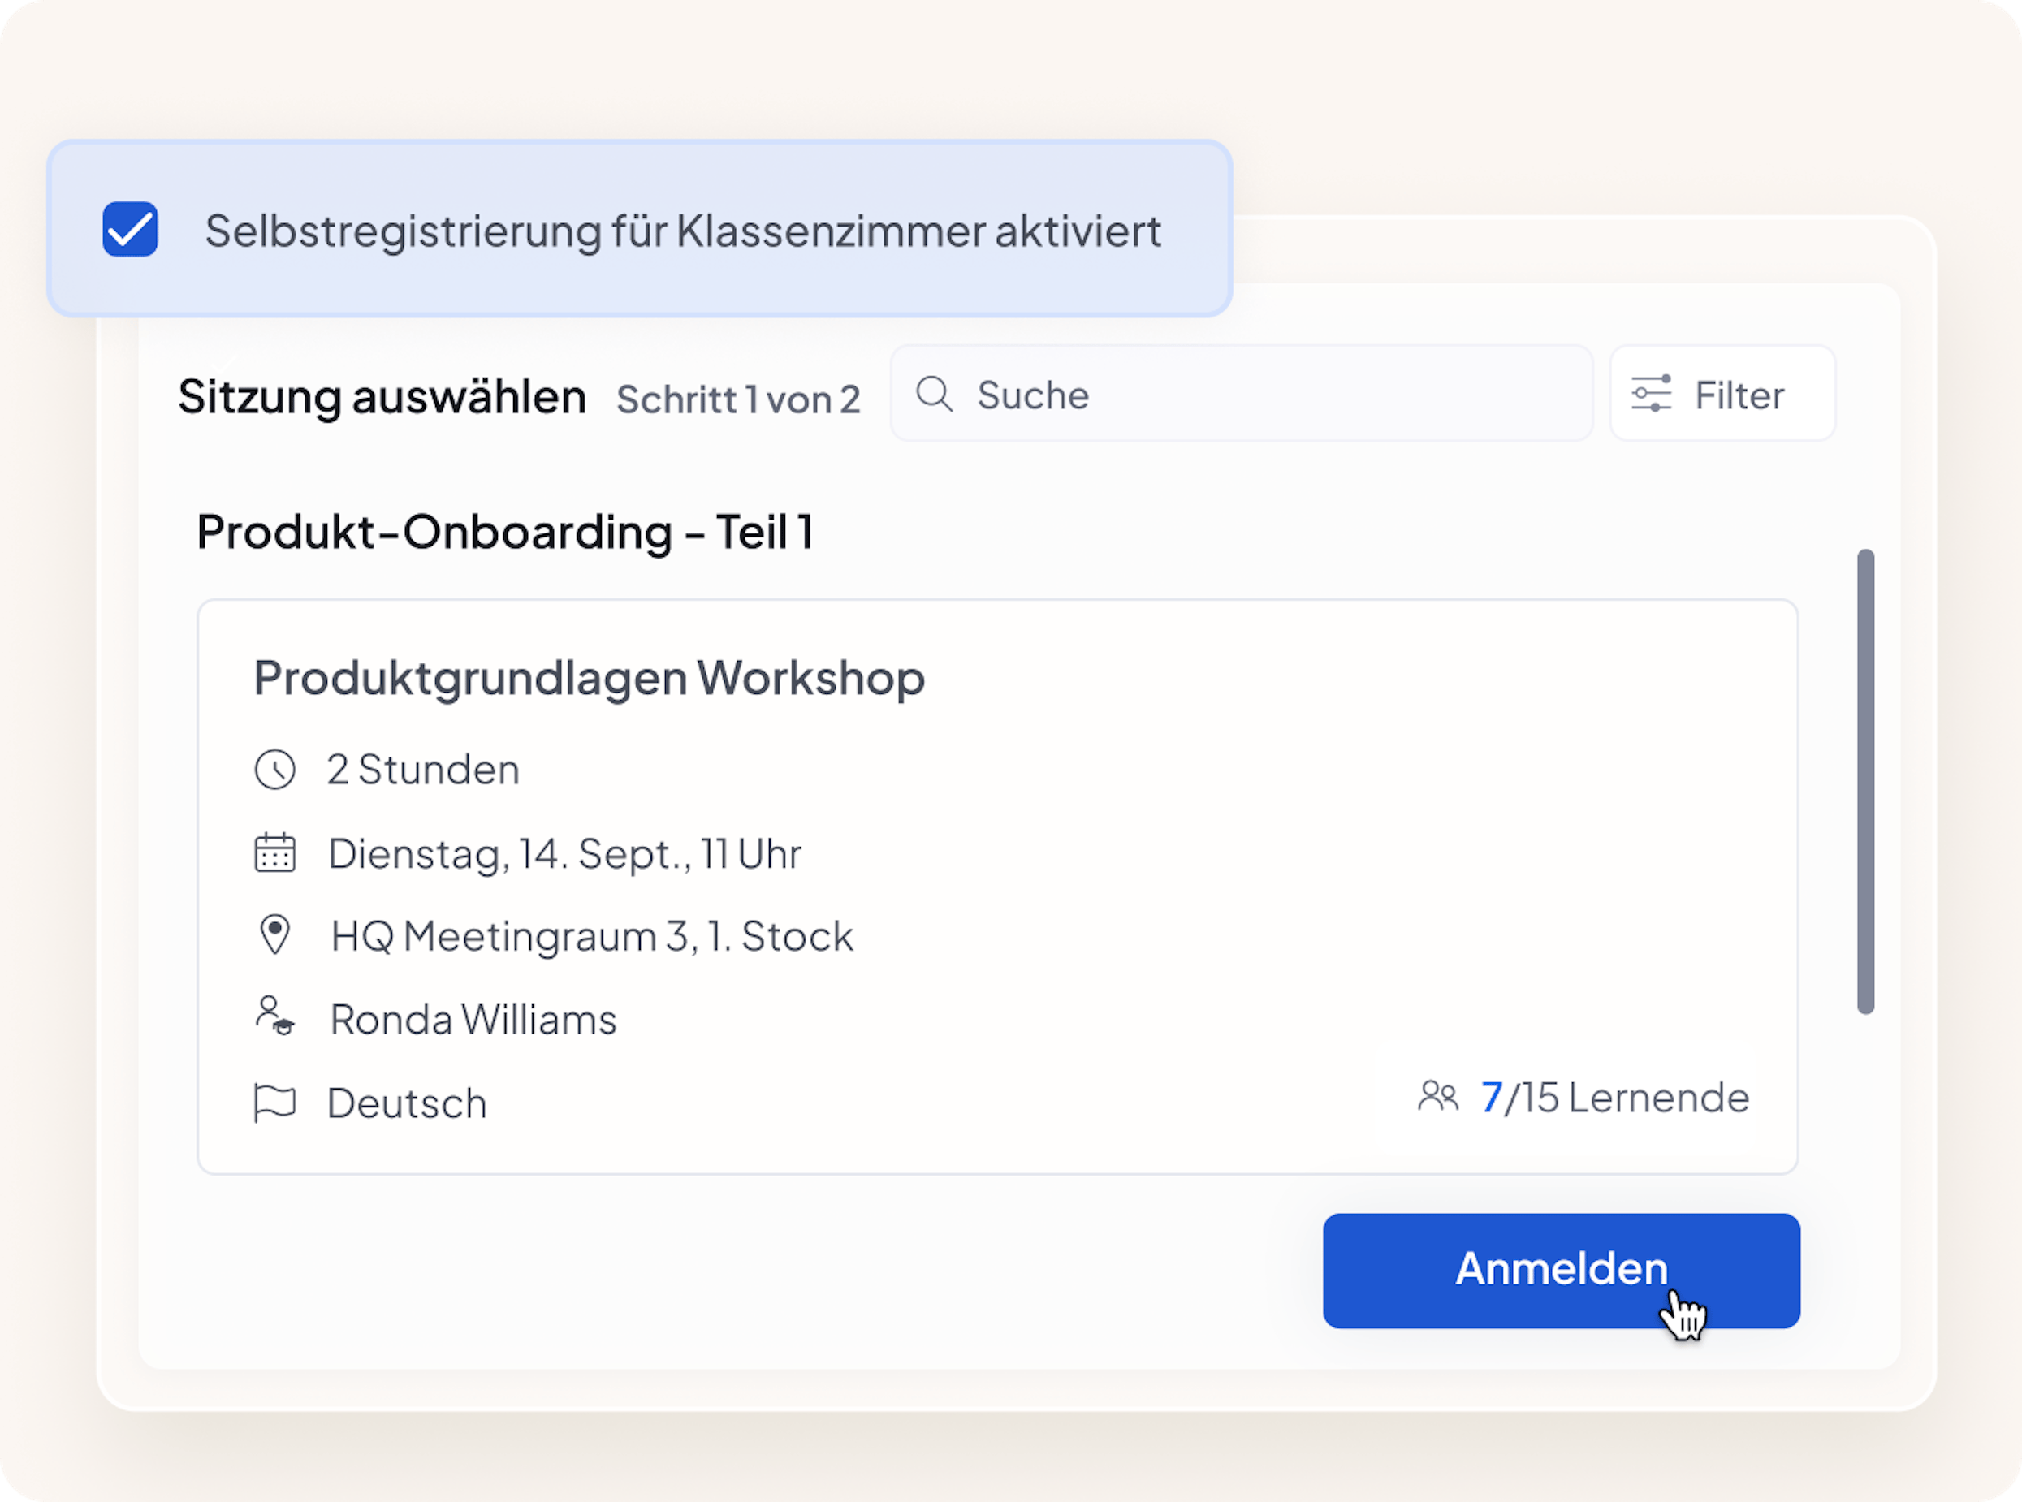The width and height of the screenshot is (2022, 1502).
Task: Open the Filter options icon
Action: [1655, 394]
